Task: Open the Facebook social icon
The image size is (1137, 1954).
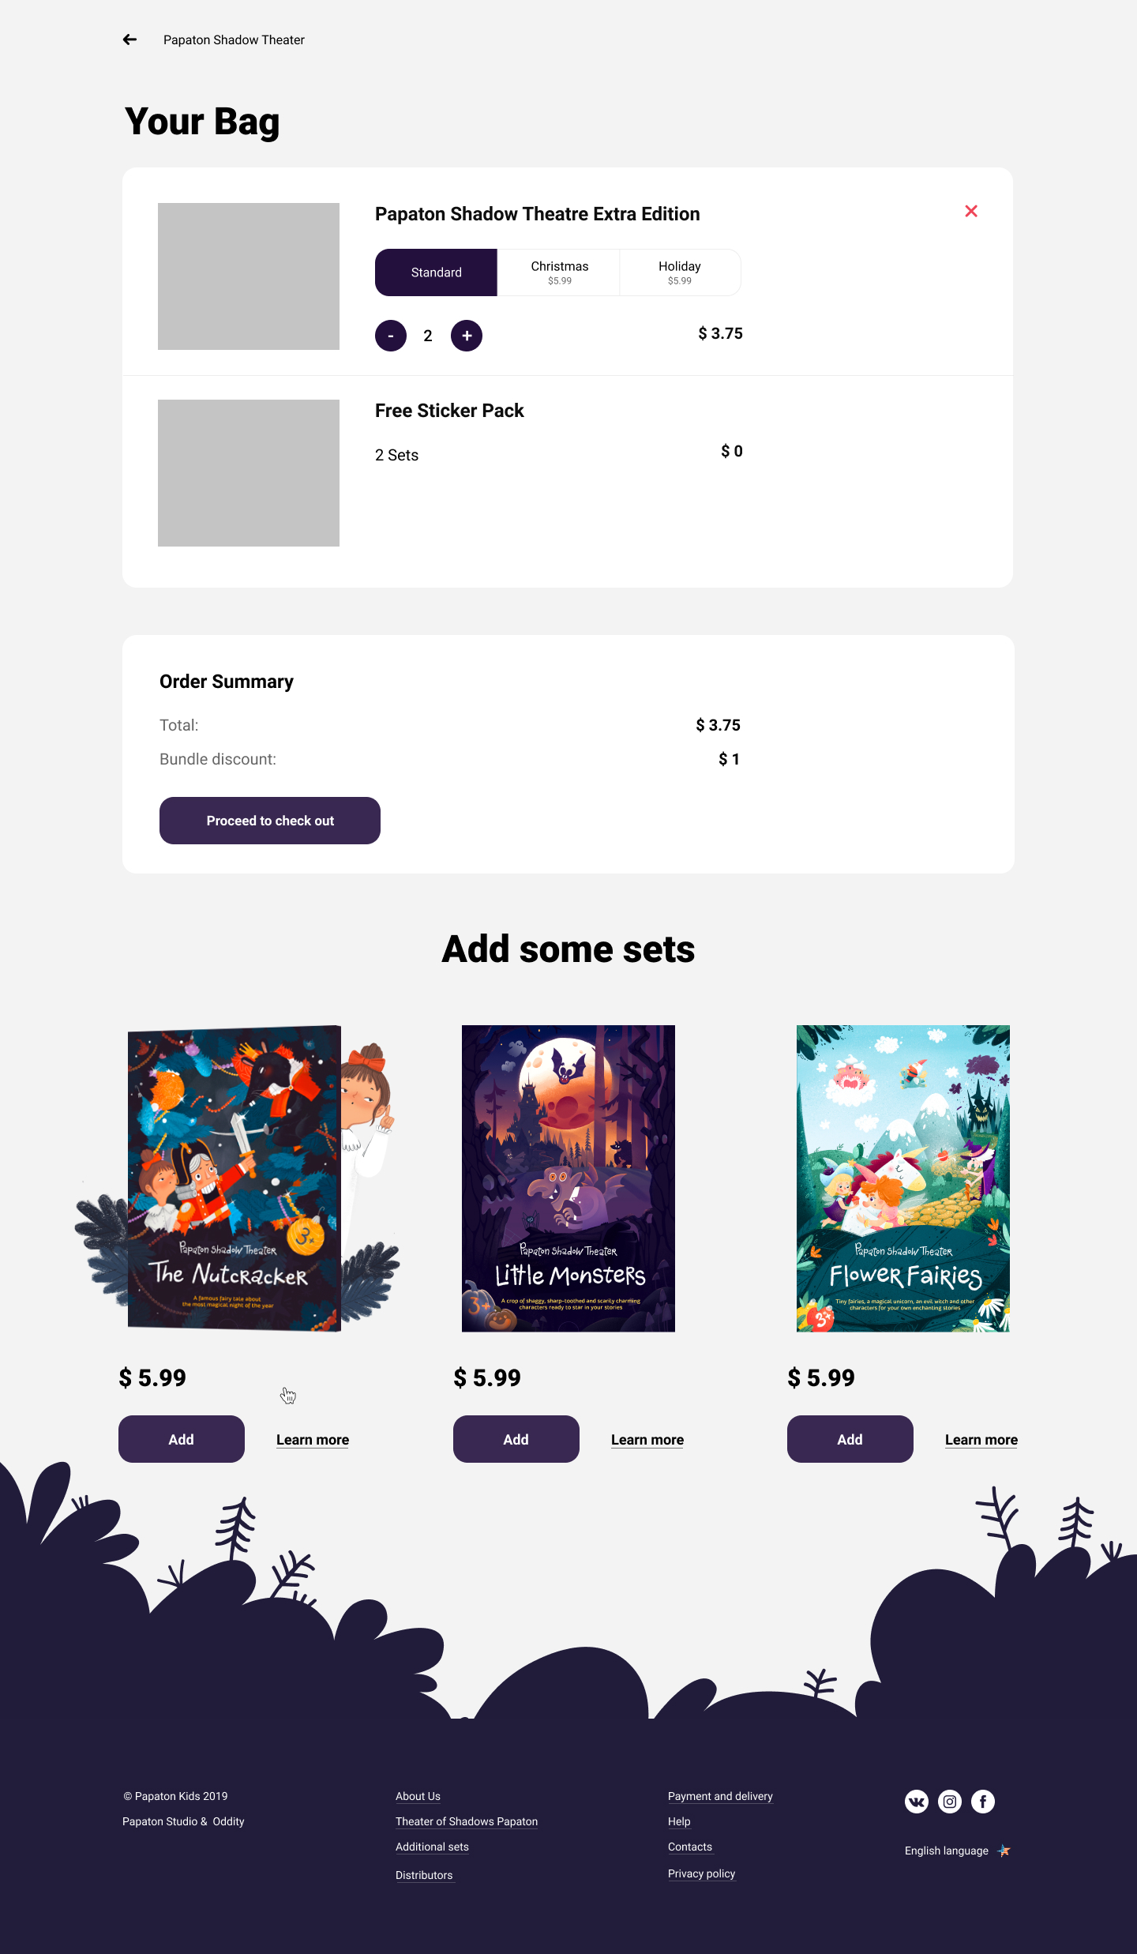Action: (983, 1802)
